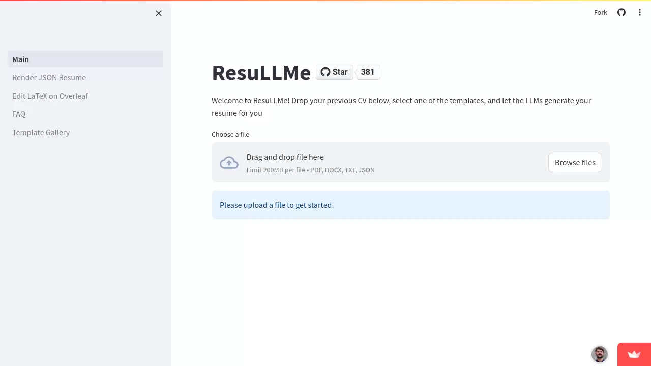Viewport: 651px width, 366px height.
Task: Open the Template Gallery page
Action: coord(85,132)
